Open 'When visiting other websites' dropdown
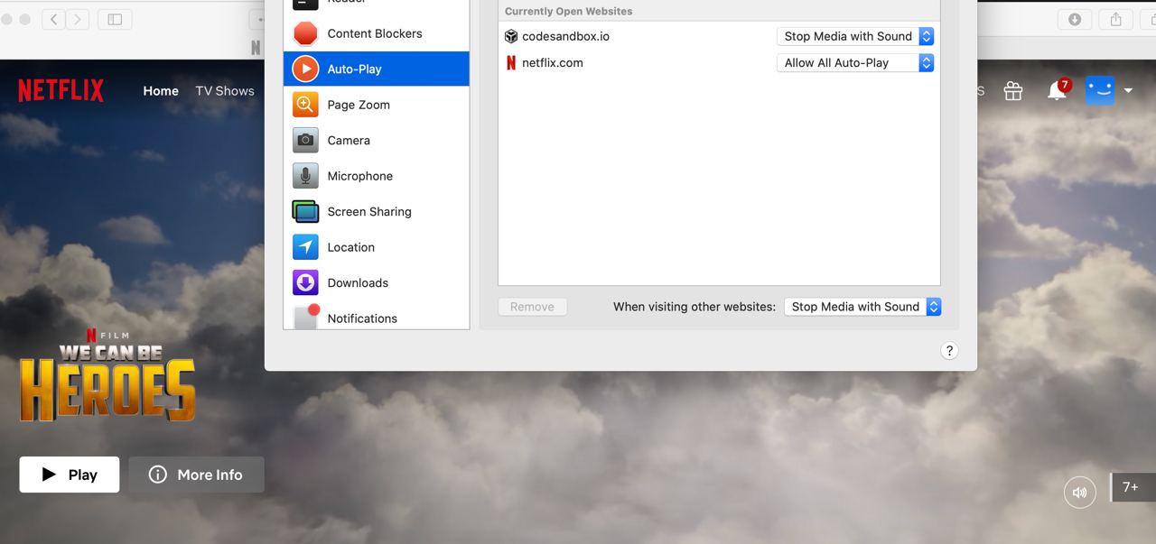This screenshot has height=544, width=1156. click(x=862, y=307)
